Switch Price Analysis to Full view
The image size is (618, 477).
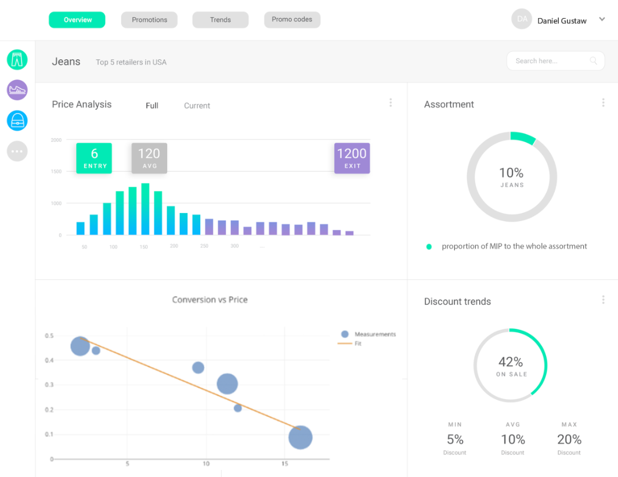click(151, 106)
